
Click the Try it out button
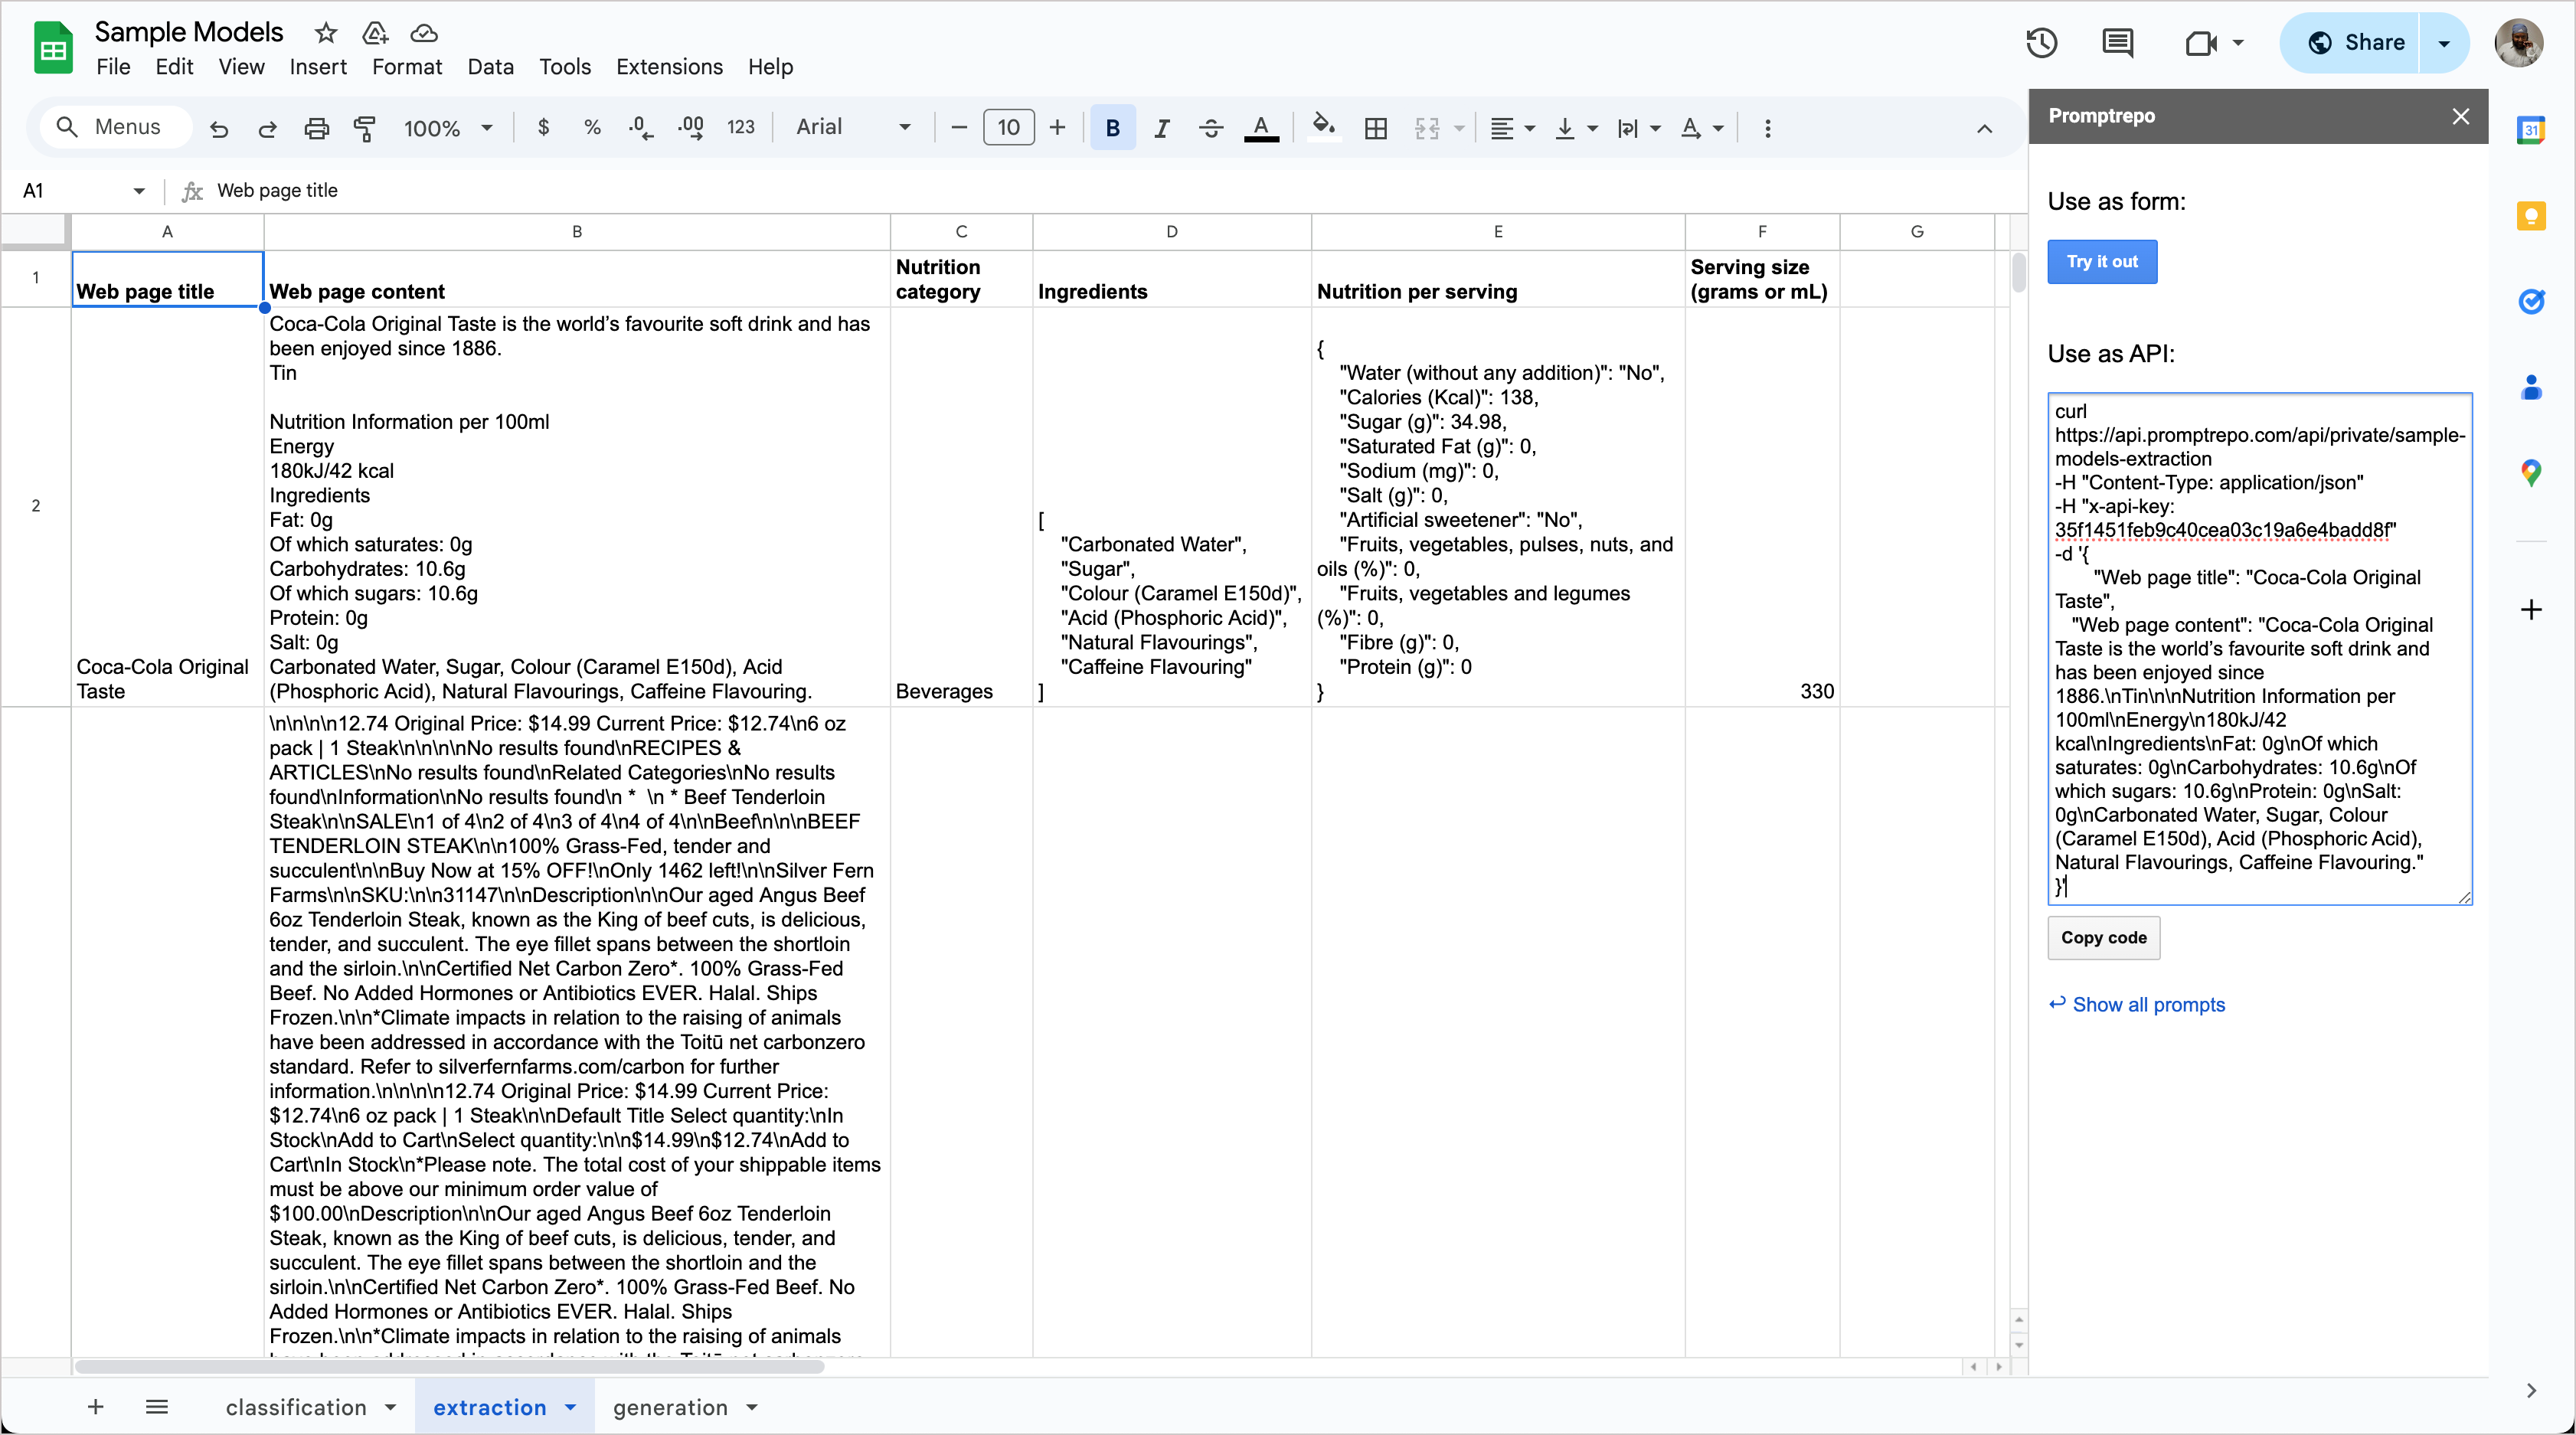[2102, 262]
